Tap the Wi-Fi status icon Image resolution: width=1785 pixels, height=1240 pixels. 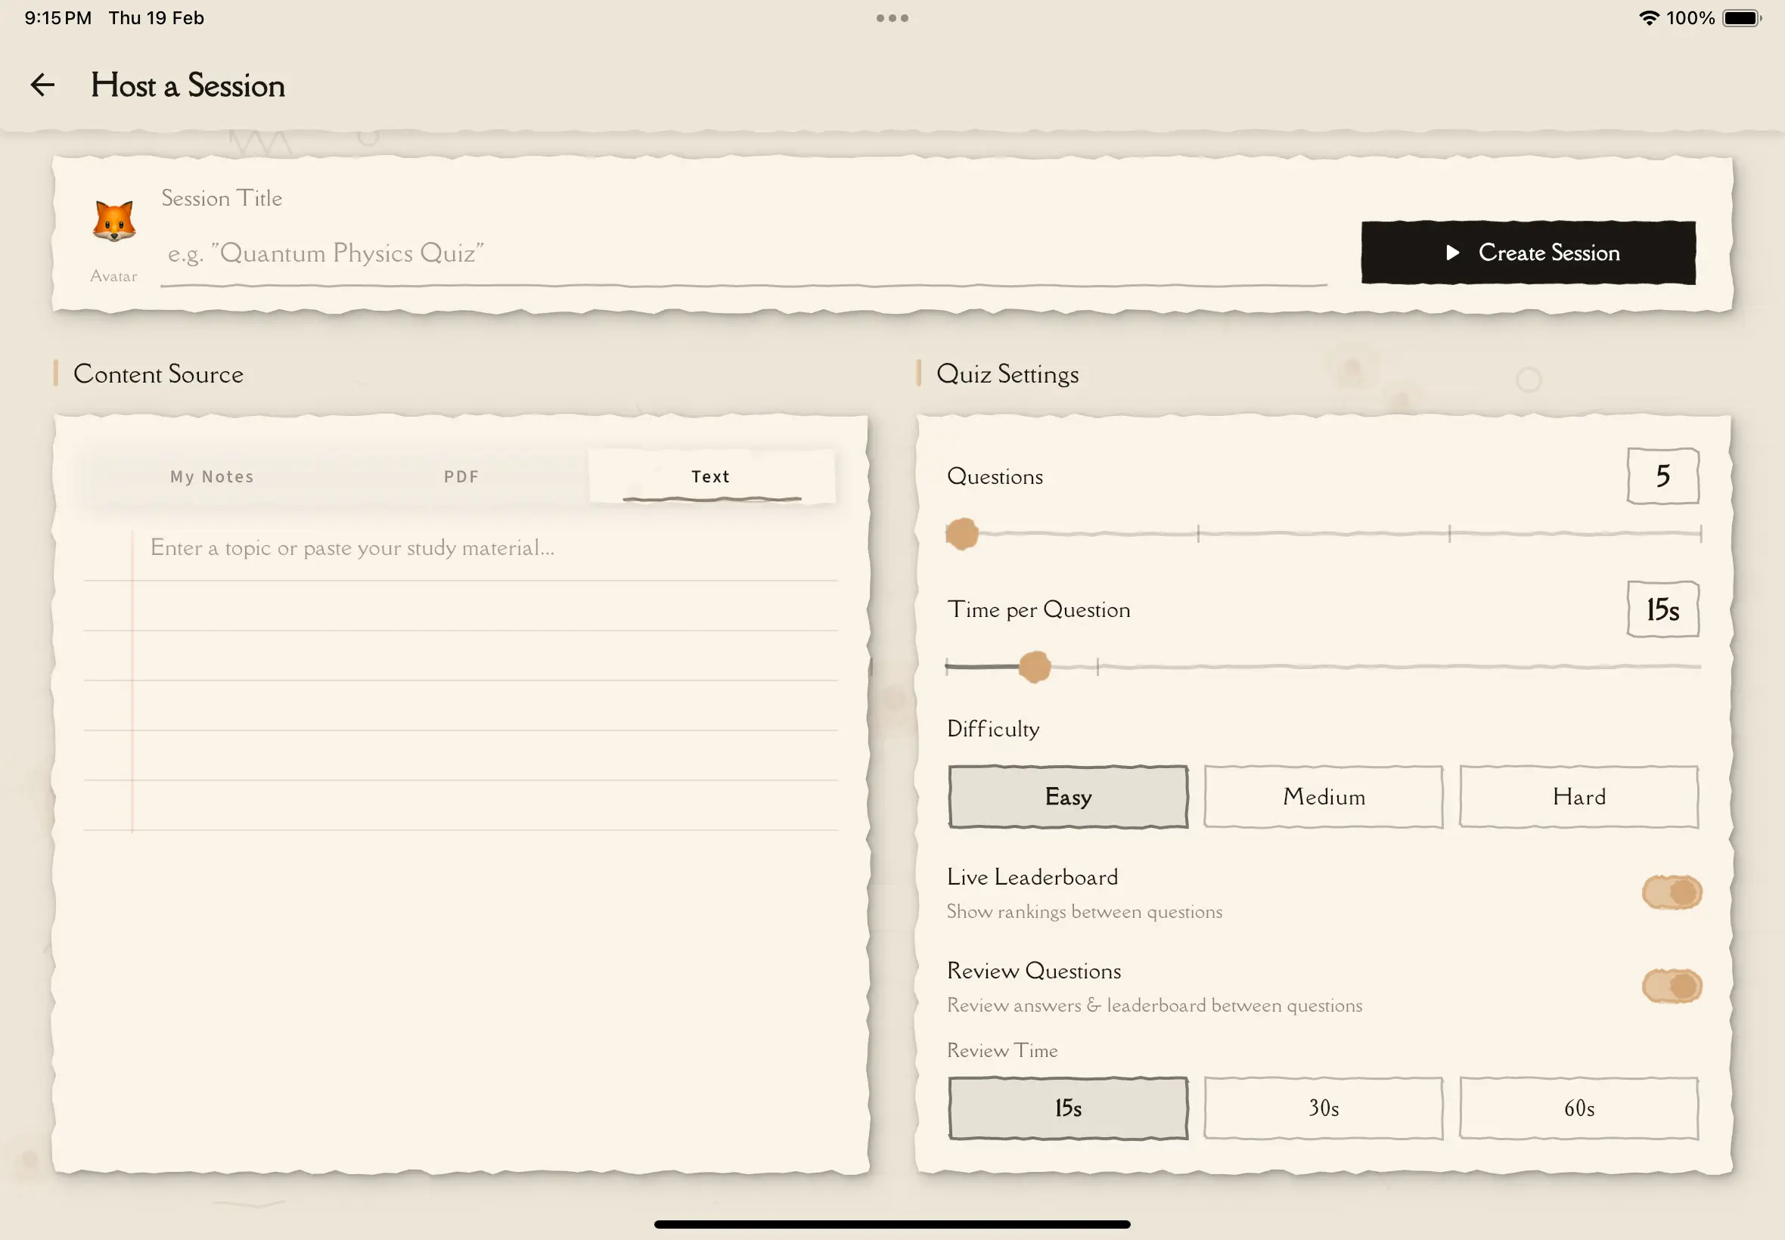pos(1647,18)
